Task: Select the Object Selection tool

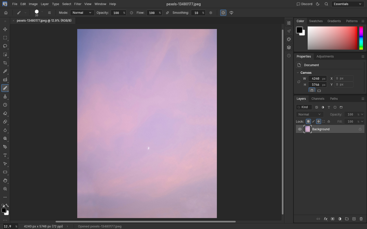Action: click(5, 55)
